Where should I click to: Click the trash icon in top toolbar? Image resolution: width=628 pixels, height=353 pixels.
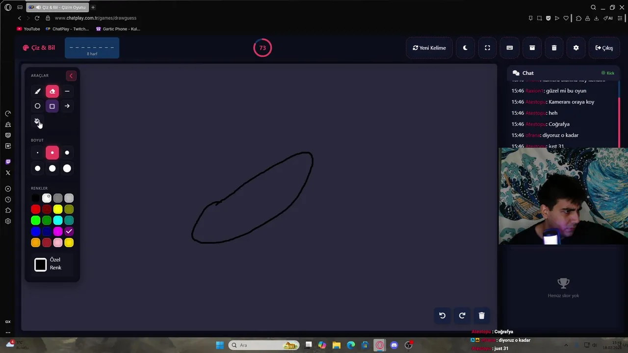[x=554, y=48]
